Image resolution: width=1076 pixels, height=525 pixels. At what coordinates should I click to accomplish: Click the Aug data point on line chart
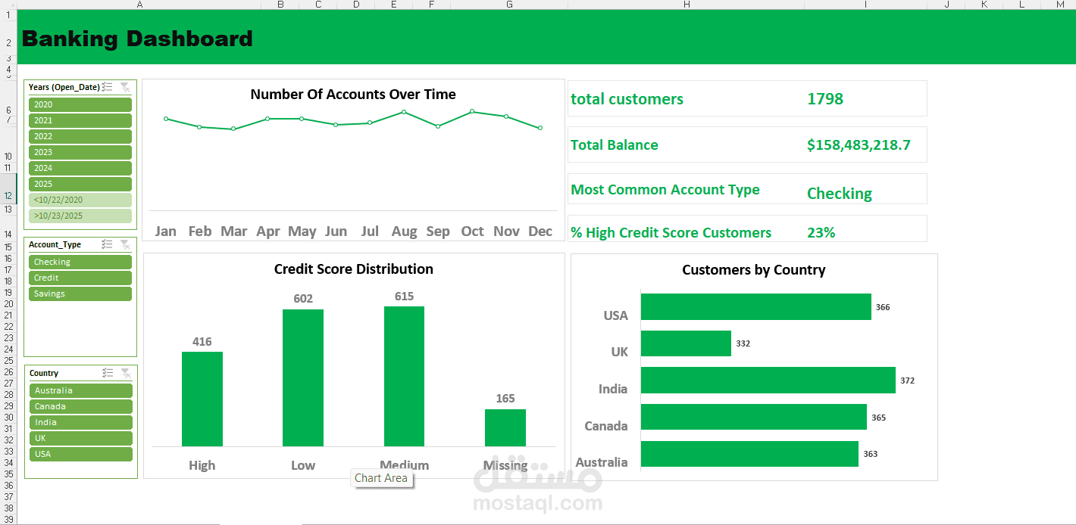404,112
